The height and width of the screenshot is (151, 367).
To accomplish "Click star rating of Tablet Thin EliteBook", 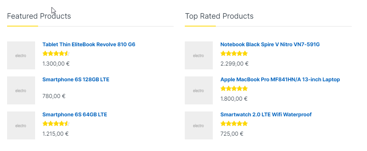I will coord(56,54).
